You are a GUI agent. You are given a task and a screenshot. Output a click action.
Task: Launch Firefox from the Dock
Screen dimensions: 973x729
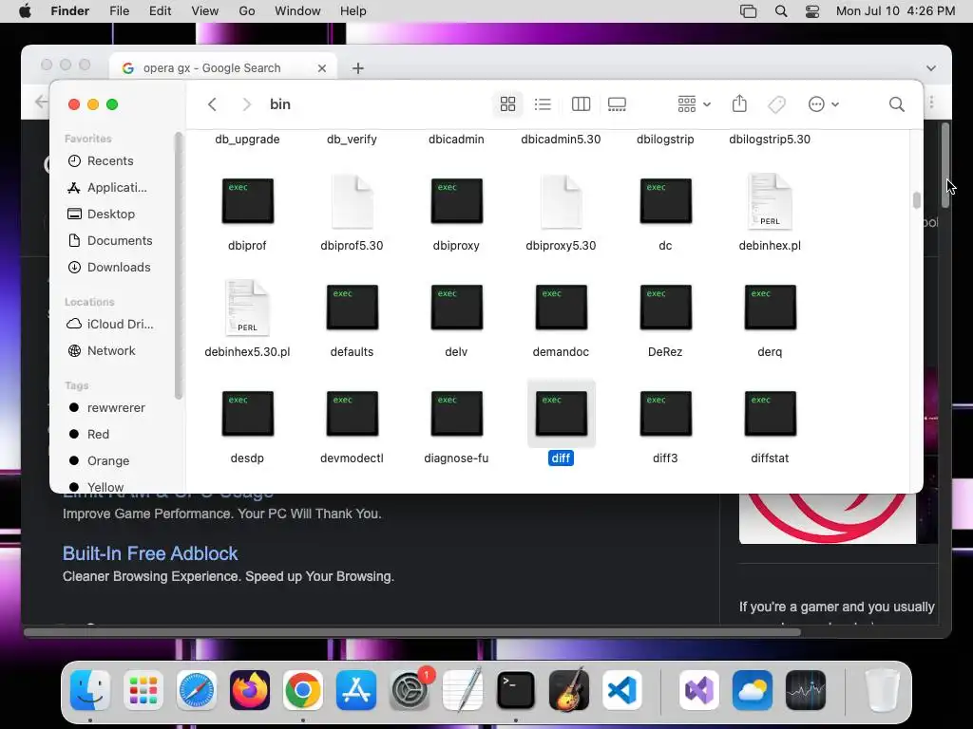tap(250, 690)
